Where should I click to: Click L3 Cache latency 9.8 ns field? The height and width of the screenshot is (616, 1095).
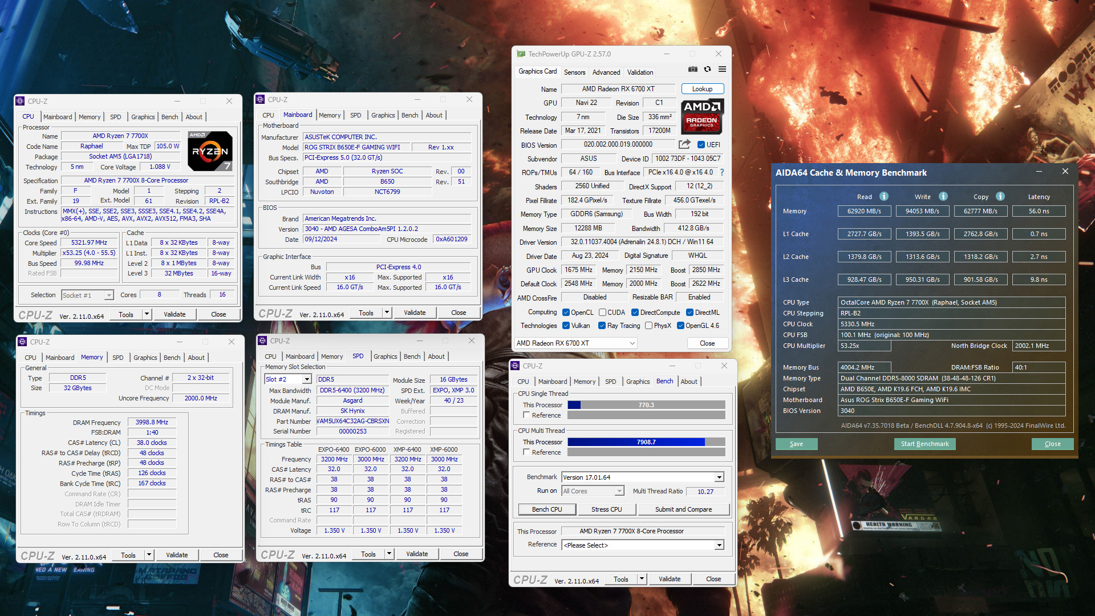pos(1039,279)
